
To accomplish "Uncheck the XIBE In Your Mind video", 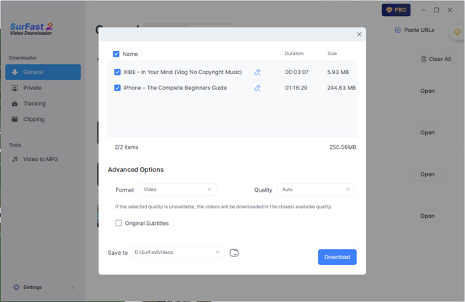I will tap(117, 73).
